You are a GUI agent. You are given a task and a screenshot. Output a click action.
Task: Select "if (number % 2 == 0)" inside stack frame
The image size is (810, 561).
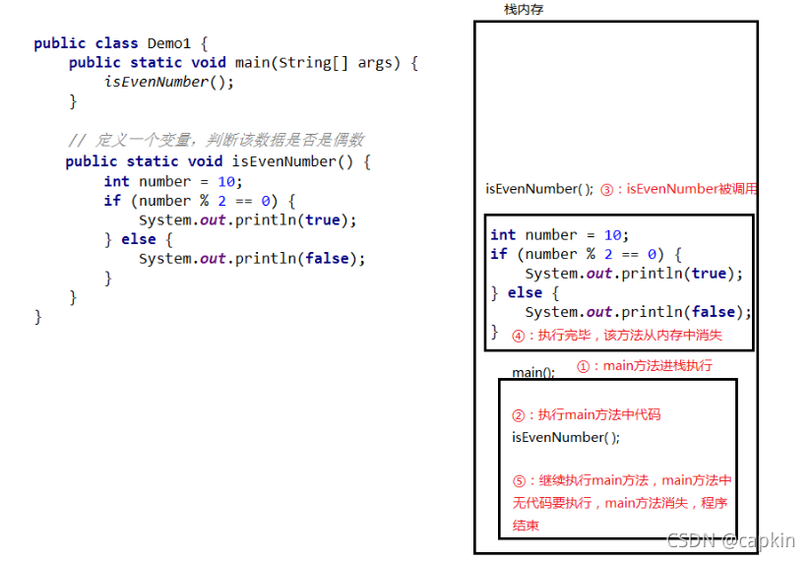pyautogui.click(x=586, y=255)
